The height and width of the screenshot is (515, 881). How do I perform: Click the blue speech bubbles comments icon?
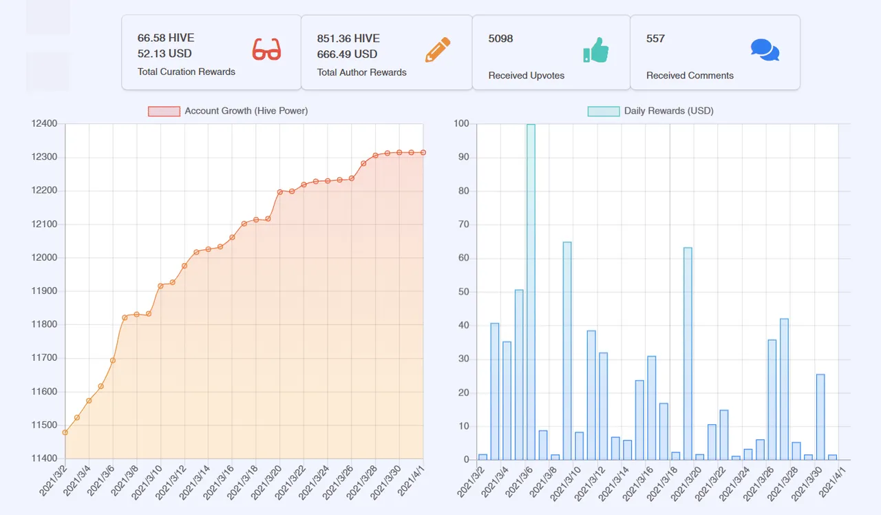765,50
